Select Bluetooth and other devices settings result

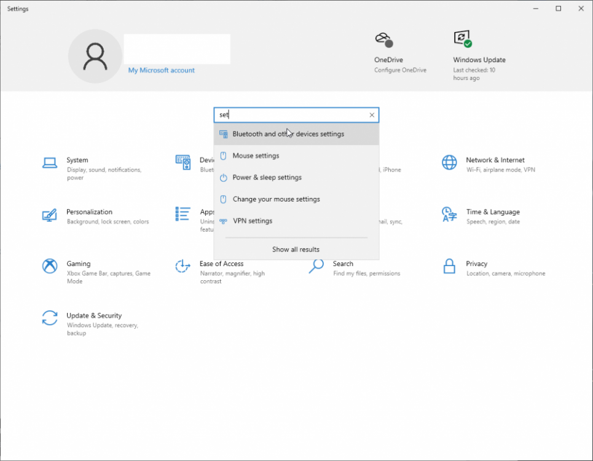coord(296,134)
